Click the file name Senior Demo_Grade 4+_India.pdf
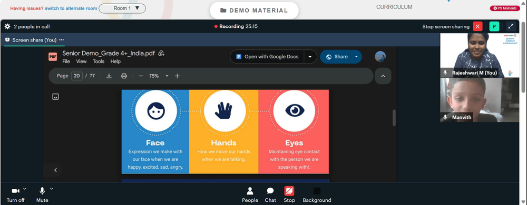Image resolution: width=527 pixels, height=205 pixels. click(109, 53)
